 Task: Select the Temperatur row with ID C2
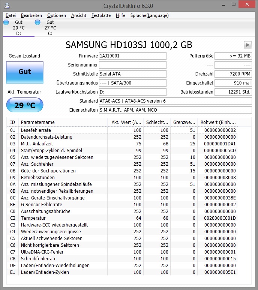pyautogui.click(x=123, y=218)
